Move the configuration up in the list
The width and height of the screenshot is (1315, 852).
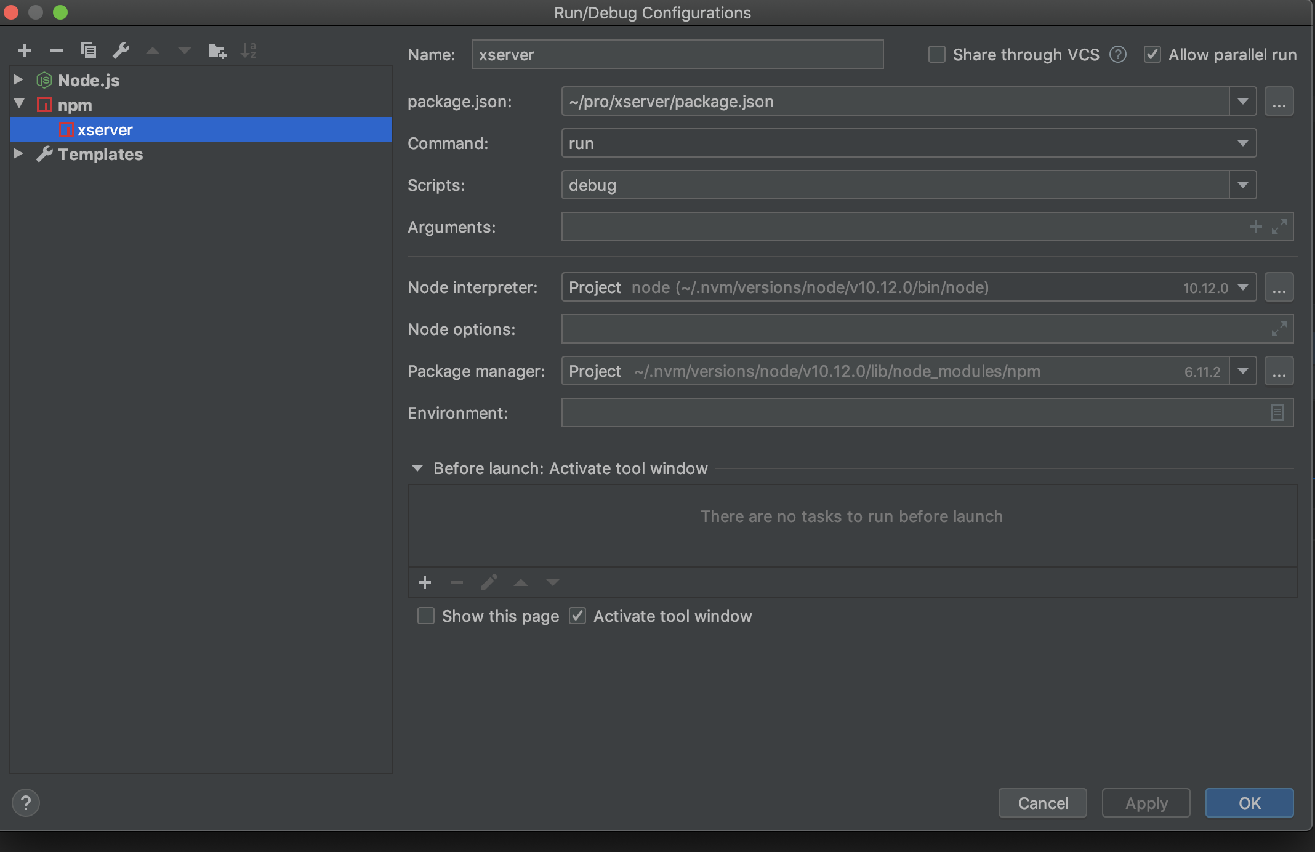153,50
